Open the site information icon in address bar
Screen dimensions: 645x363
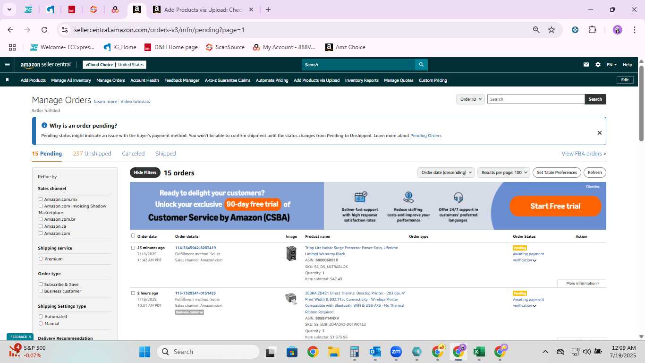coord(65,30)
